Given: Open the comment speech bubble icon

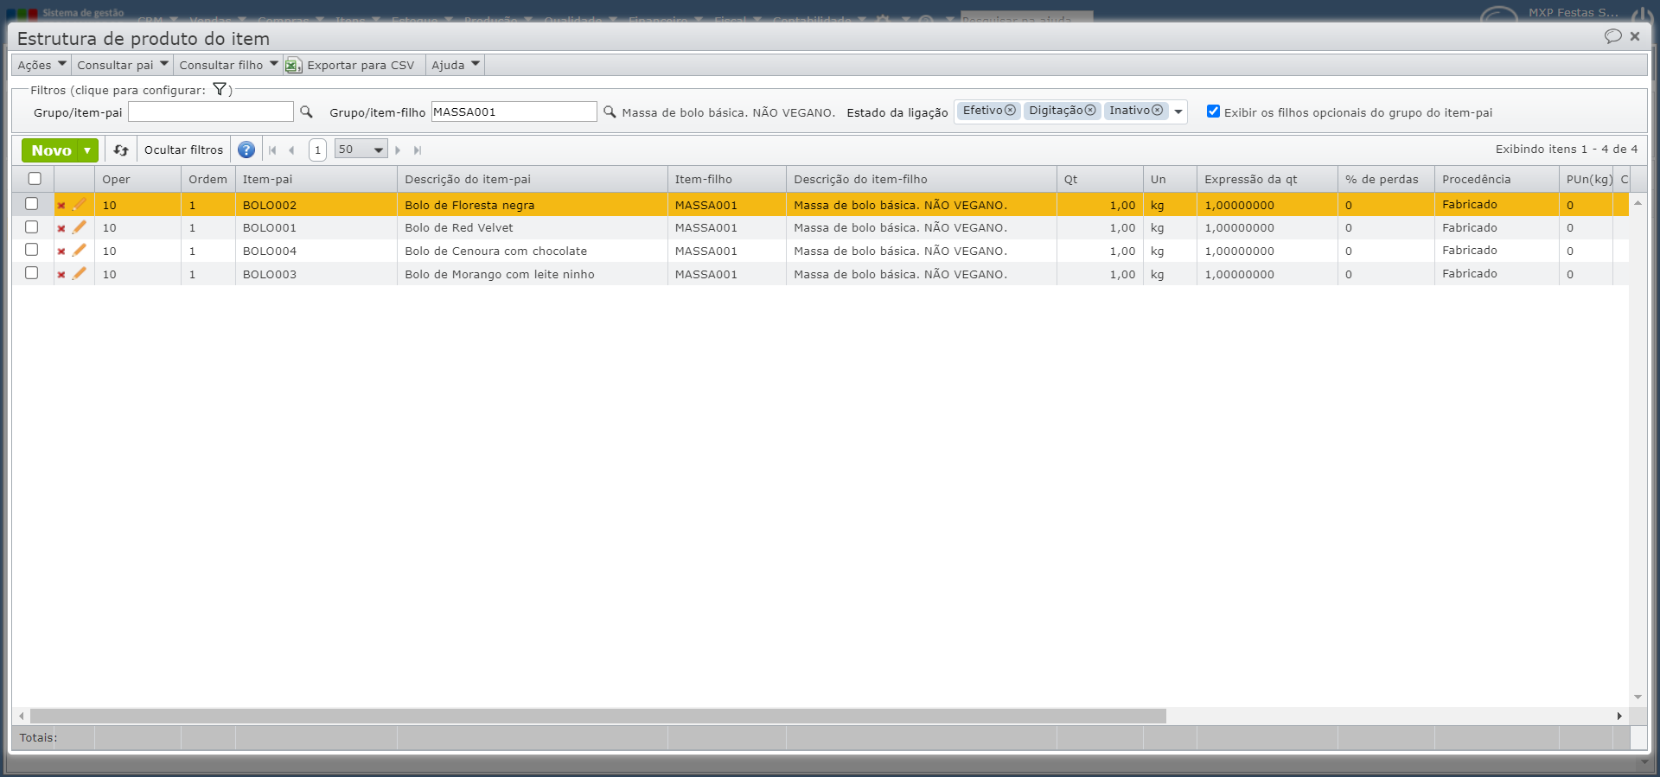Looking at the screenshot, I should (1612, 36).
